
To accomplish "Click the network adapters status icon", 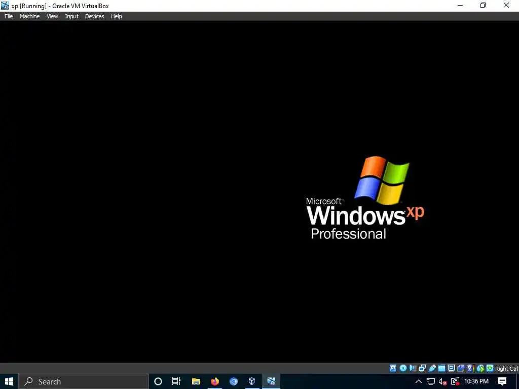I will point(422,368).
